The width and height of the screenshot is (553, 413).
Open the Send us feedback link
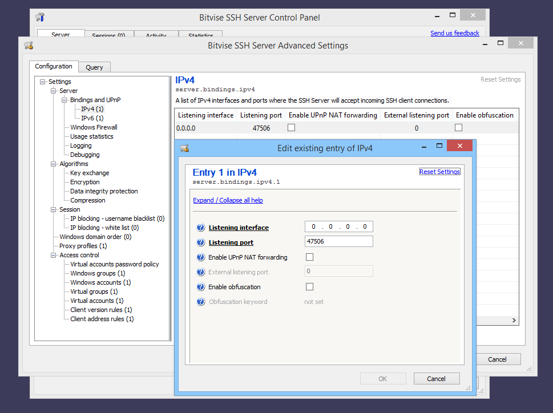tap(454, 33)
